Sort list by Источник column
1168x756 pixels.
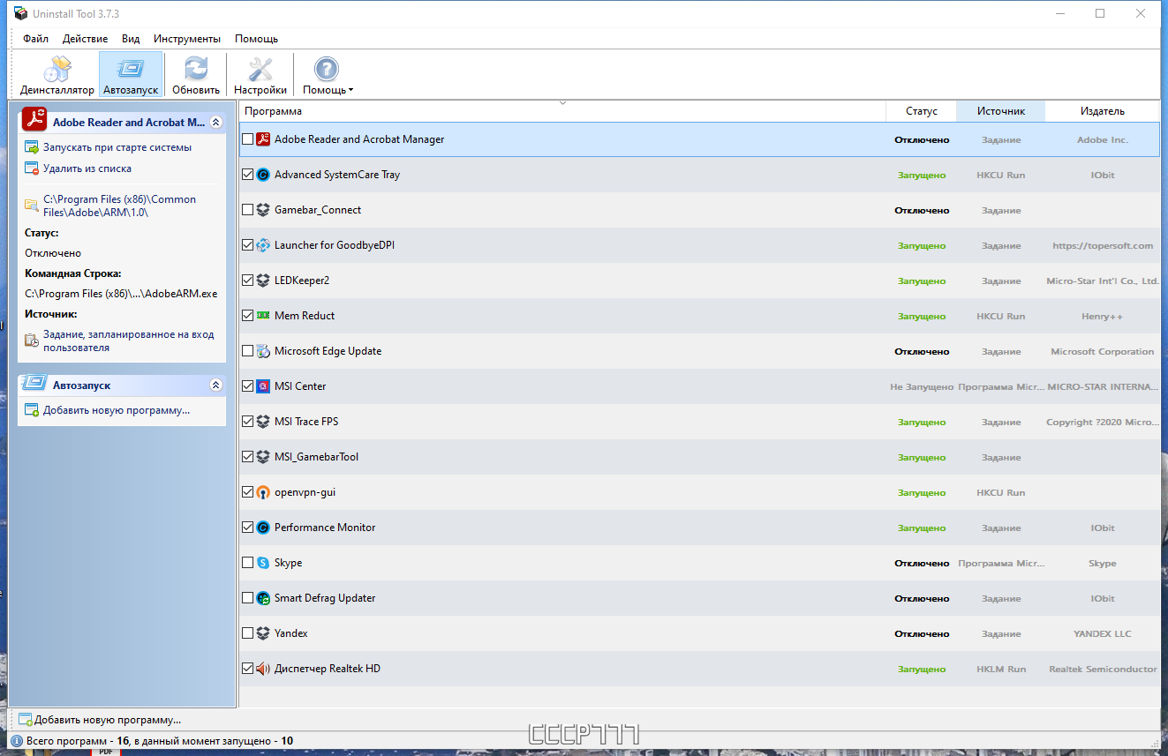click(1000, 111)
